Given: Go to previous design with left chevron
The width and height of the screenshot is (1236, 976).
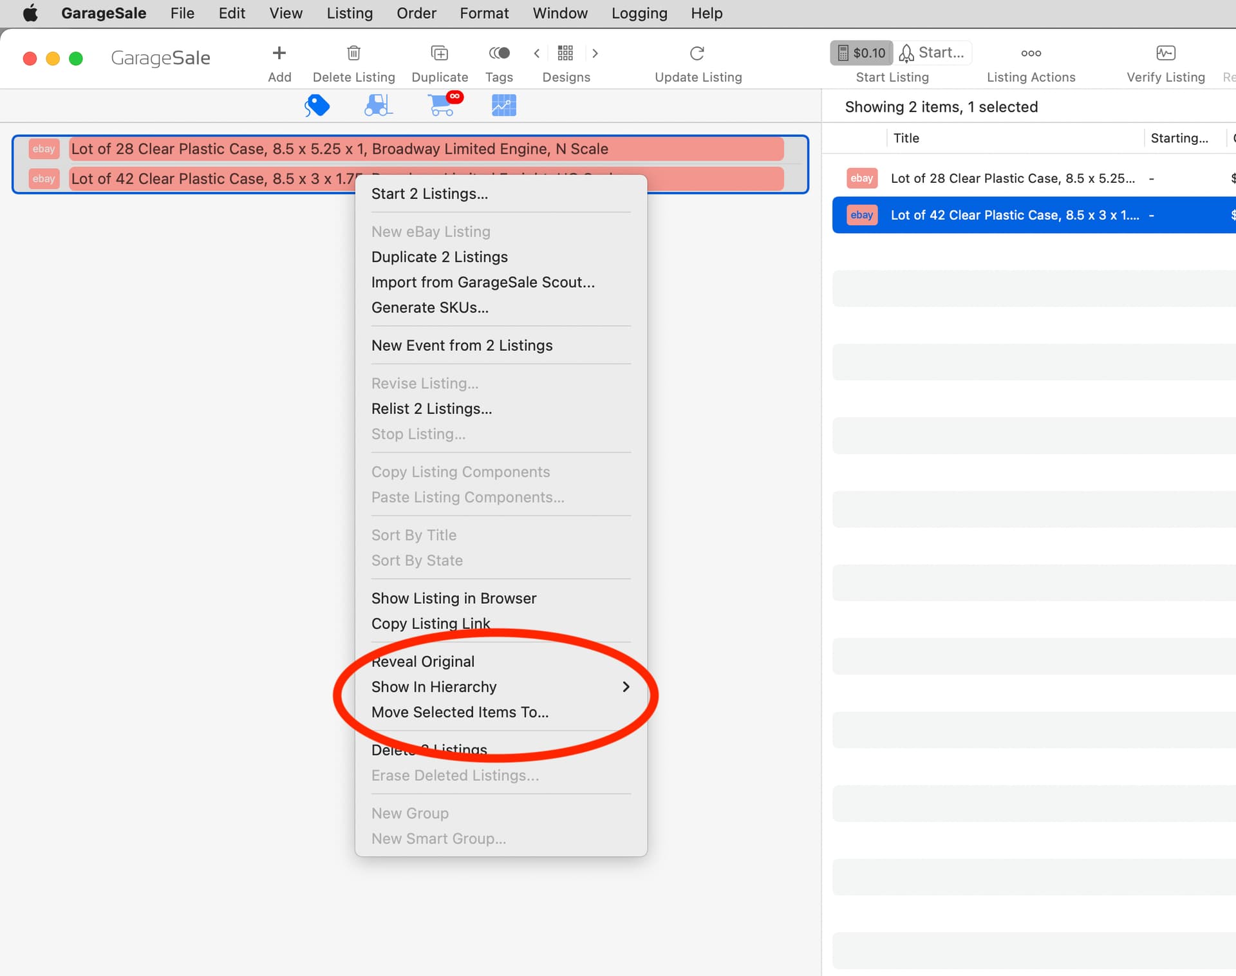Looking at the screenshot, I should coord(537,53).
